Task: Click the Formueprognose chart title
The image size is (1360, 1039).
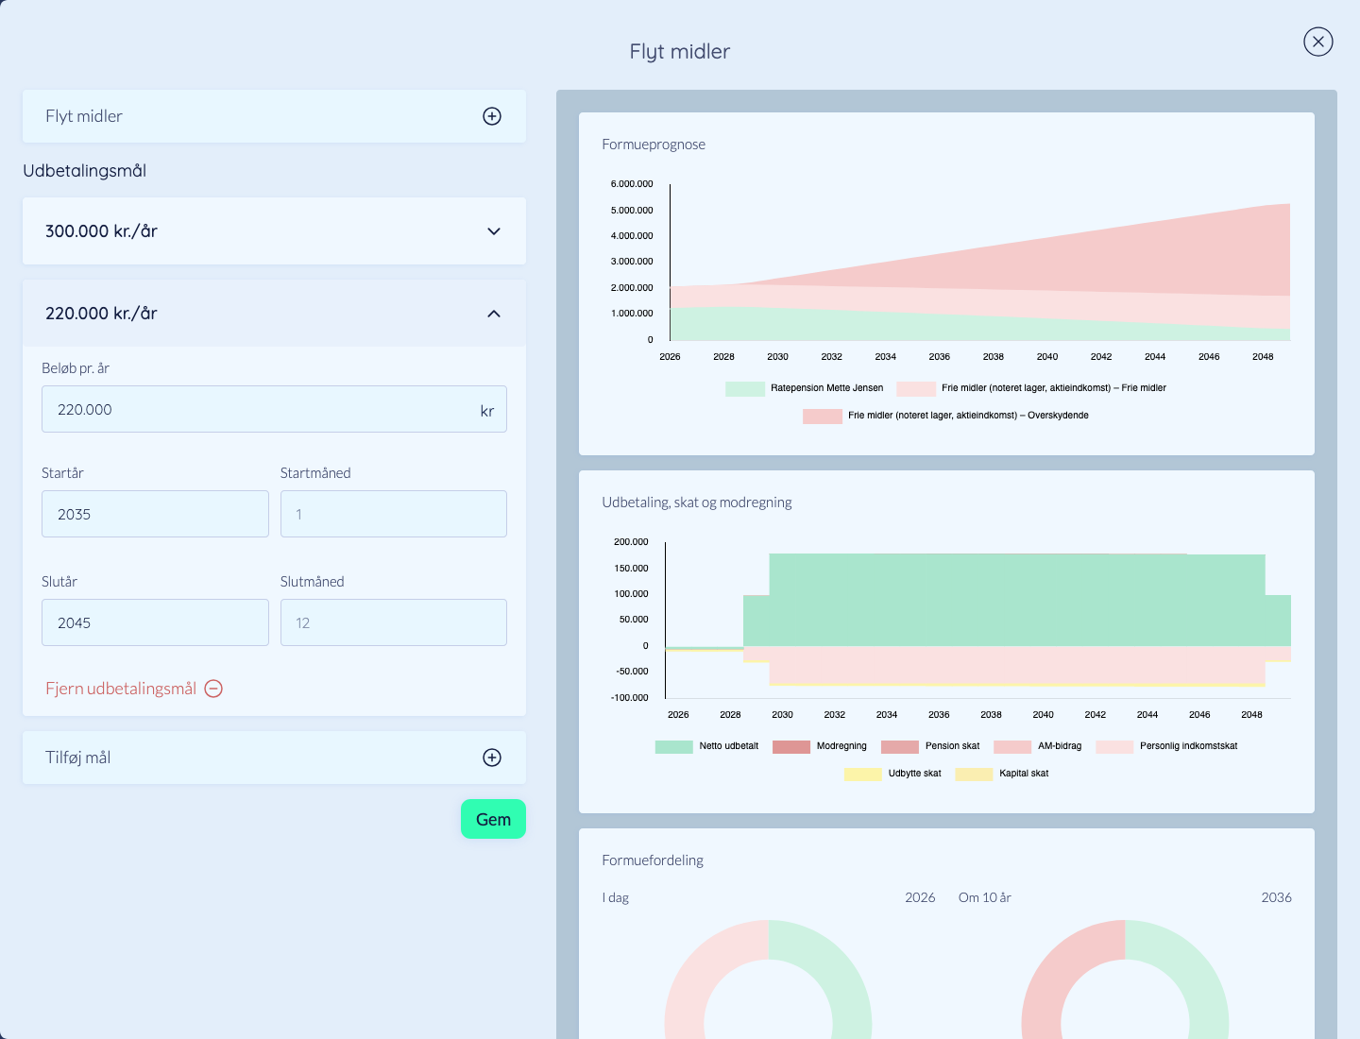Action: pyautogui.click(x=654, y=145)
